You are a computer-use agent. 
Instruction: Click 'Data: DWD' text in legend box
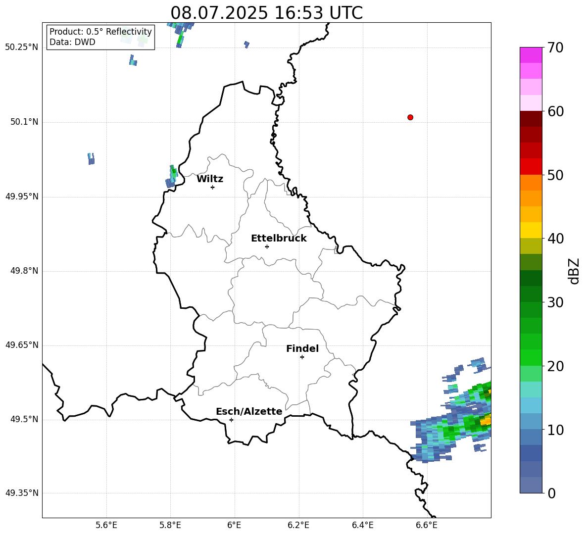(72, 42)
